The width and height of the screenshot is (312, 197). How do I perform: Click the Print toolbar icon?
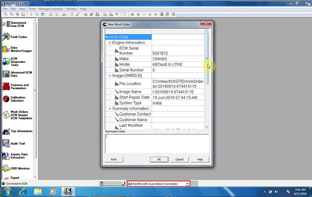[50, 15]
